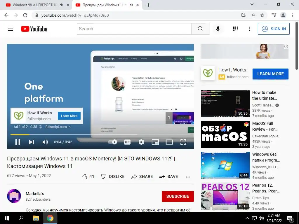This screenshot has width=299, height=224.
Task: Open Markella's channel avatar
Action: pyautogui.click(x=14, y=196)
